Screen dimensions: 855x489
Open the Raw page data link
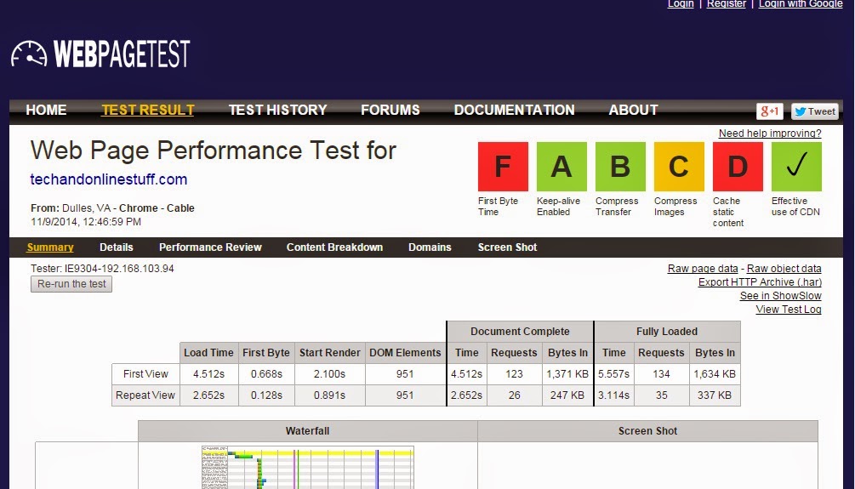703,268
